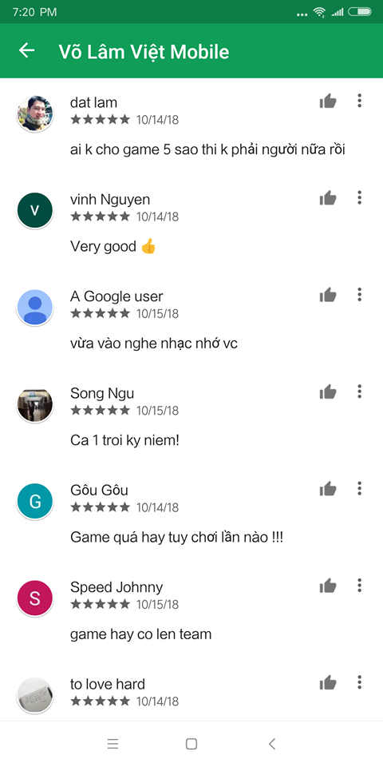
Task: Mark to love hard's review helpful
Action: pos(328,682)
